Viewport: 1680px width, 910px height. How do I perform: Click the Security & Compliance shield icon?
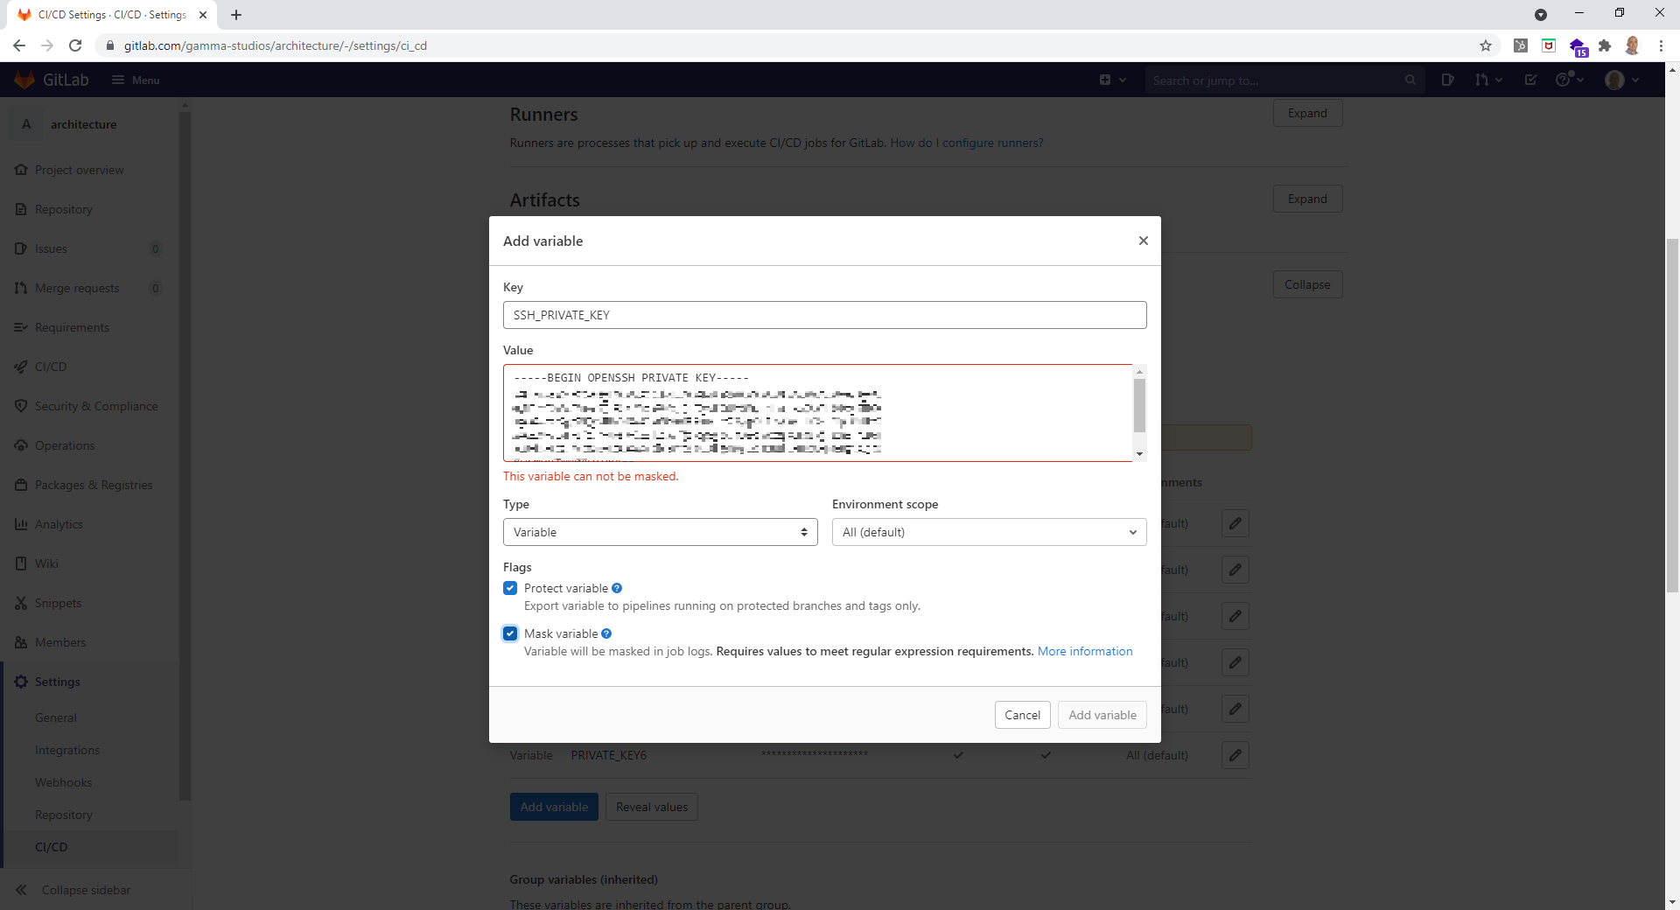tap(21, 406)
